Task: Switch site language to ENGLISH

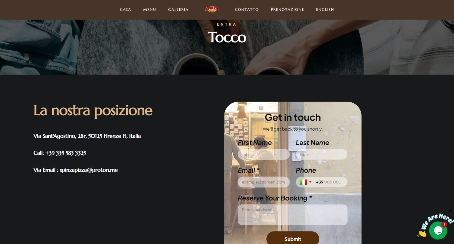Action: point(325,10)
